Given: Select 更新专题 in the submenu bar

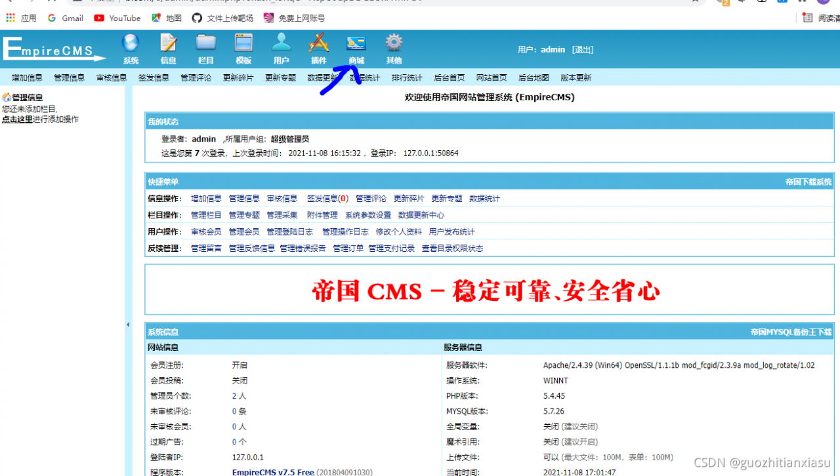Looking at the screenshot, I should click(280, 77).
